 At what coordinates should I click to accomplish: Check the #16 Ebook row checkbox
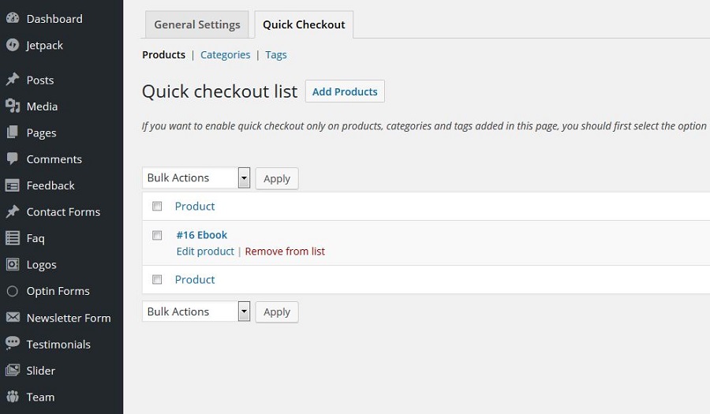157,235
